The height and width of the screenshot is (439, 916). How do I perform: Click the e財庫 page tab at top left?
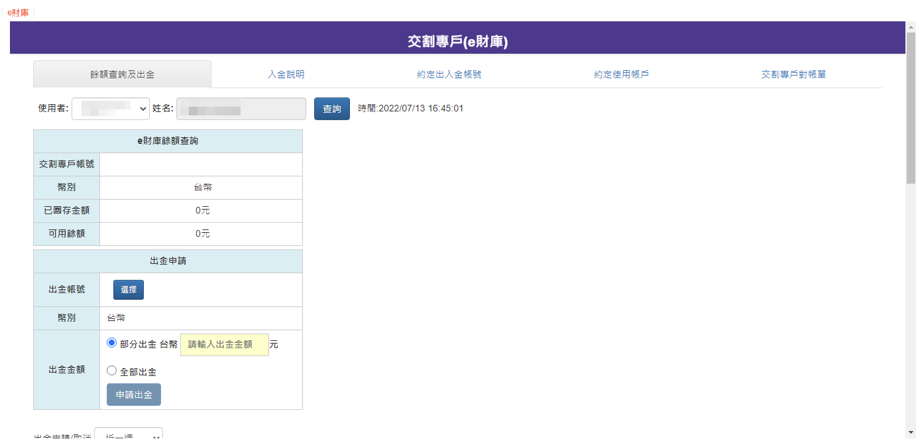coord(18,13)
